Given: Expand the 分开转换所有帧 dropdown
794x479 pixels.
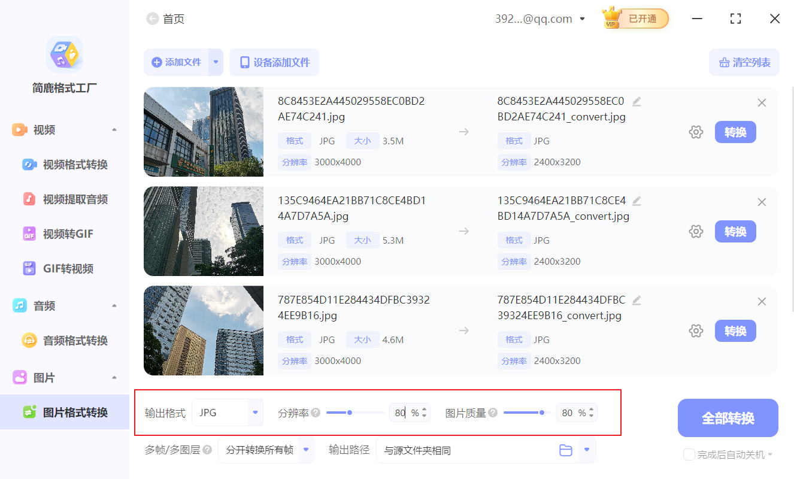Looking at the screenshot, I should point(307,450).
